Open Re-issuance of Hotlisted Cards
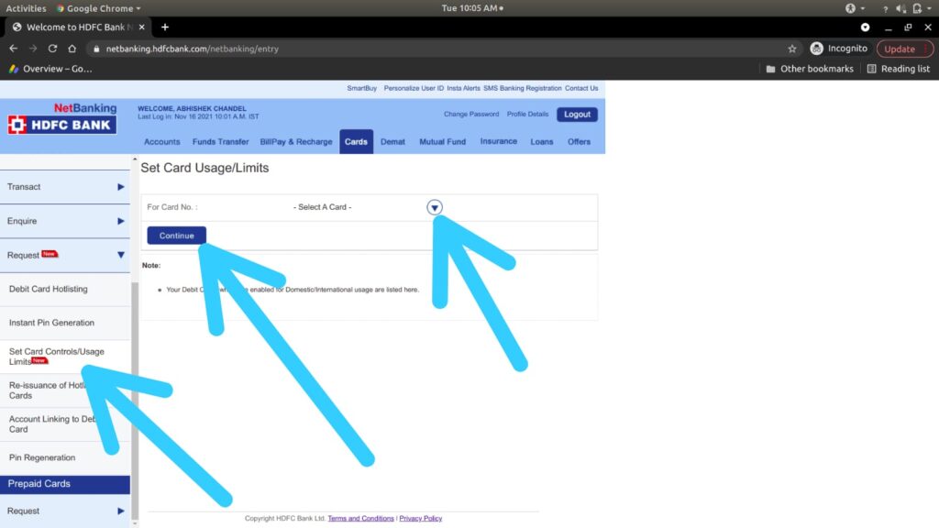 (x=65, y=390)
